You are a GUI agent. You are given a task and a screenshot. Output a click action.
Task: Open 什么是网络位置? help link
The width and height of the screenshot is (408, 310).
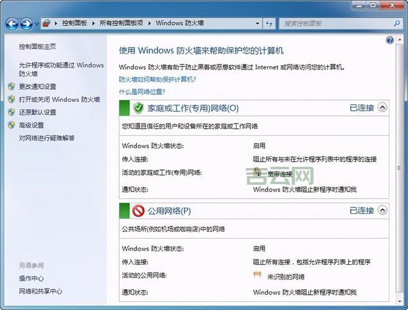[x=142, y=92]
